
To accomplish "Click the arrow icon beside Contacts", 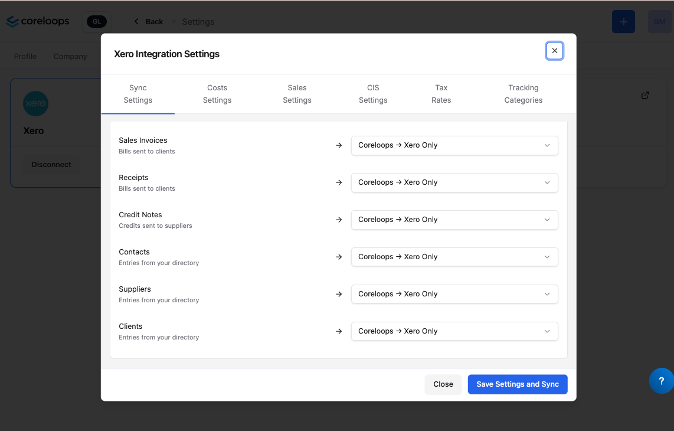I will coord(339,257).
